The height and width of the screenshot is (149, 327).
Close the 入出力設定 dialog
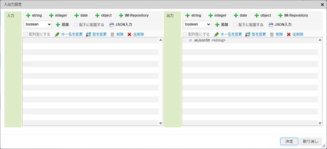pyautogui.click(x=323, y=4)
